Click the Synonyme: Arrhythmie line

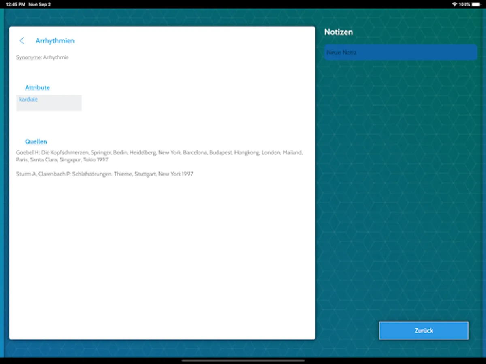43,57
